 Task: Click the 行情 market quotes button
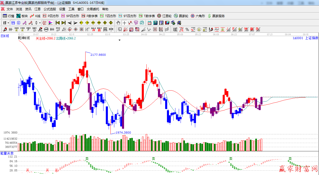pyautogui.click(x=8, y=16)
